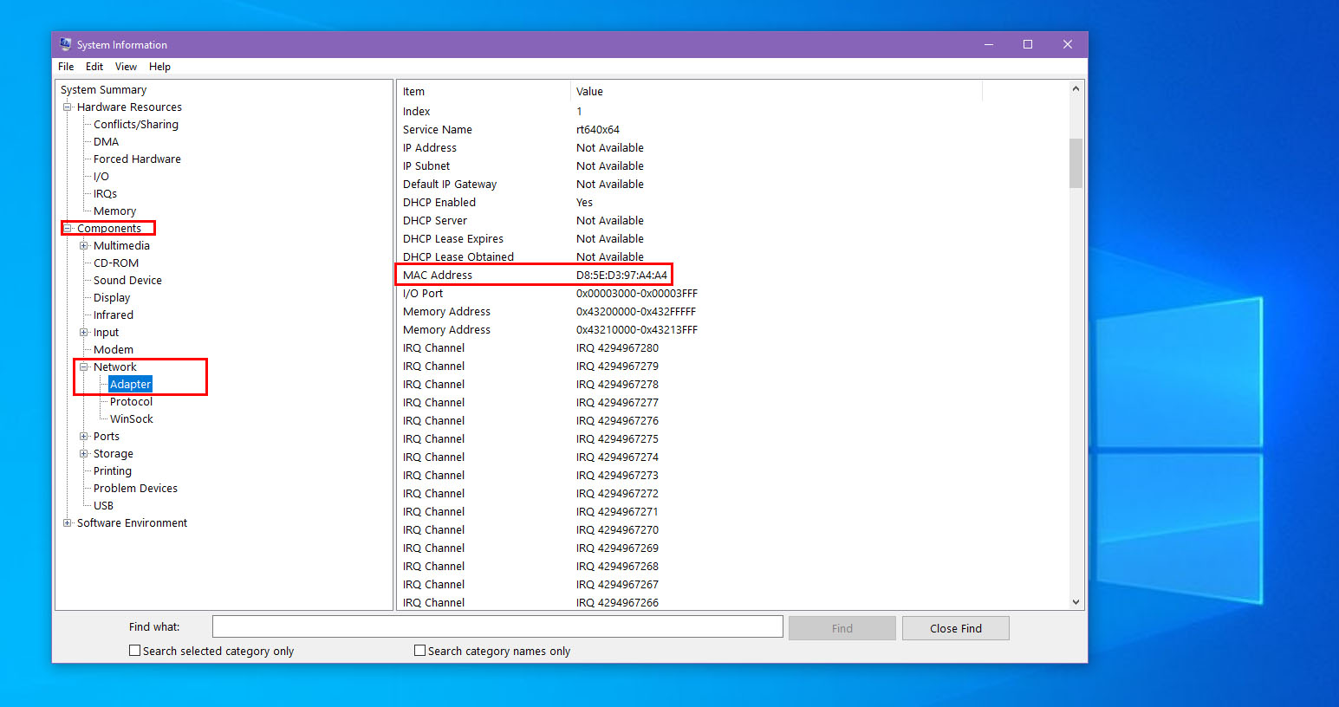This screenshot has width=1339, height=707.
Task: Click value 0x43210000-0x43213FFF
Action: [637, 330]
